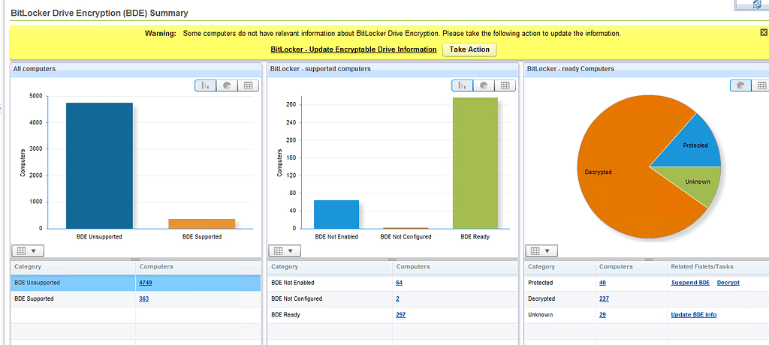Click the Suspend BDE task link

point(691,283)
